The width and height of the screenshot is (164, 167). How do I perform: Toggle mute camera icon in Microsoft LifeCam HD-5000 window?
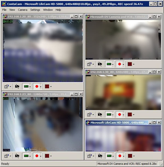(x=100, y=156)
